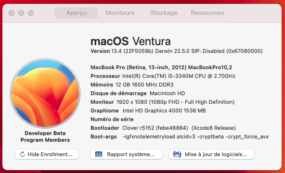Viewport: 285px width, 173px height.
Task: Minimize the window with the middle traffic-light button
Action: [x=21, y=13]
